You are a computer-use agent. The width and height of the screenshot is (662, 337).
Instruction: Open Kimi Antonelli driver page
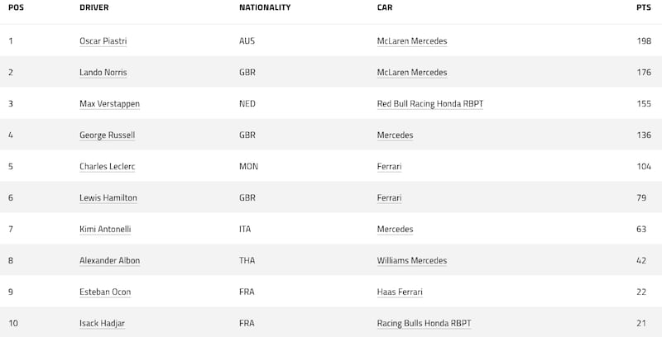click(105, 229)
